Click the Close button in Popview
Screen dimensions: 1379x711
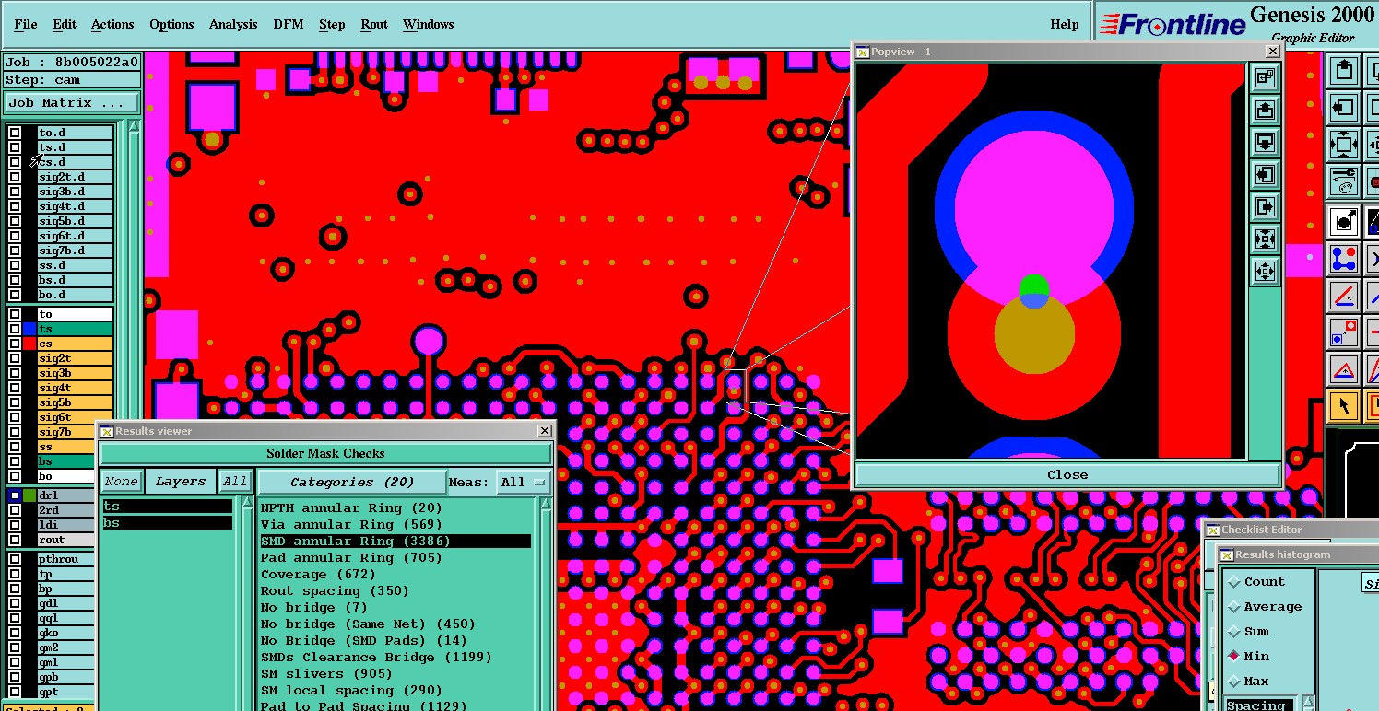click(1067, 474)
